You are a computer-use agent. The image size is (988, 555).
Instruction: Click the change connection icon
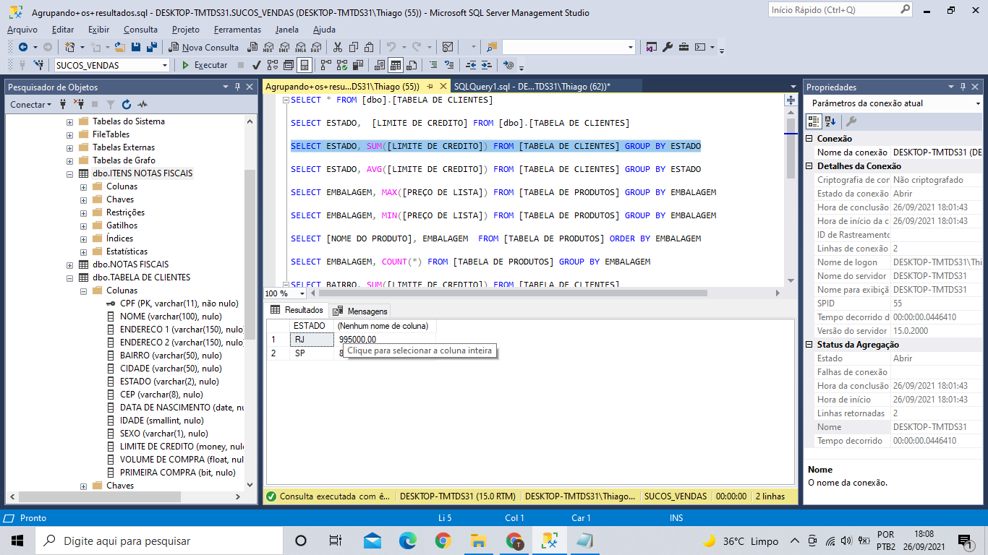tap(38, 65)
